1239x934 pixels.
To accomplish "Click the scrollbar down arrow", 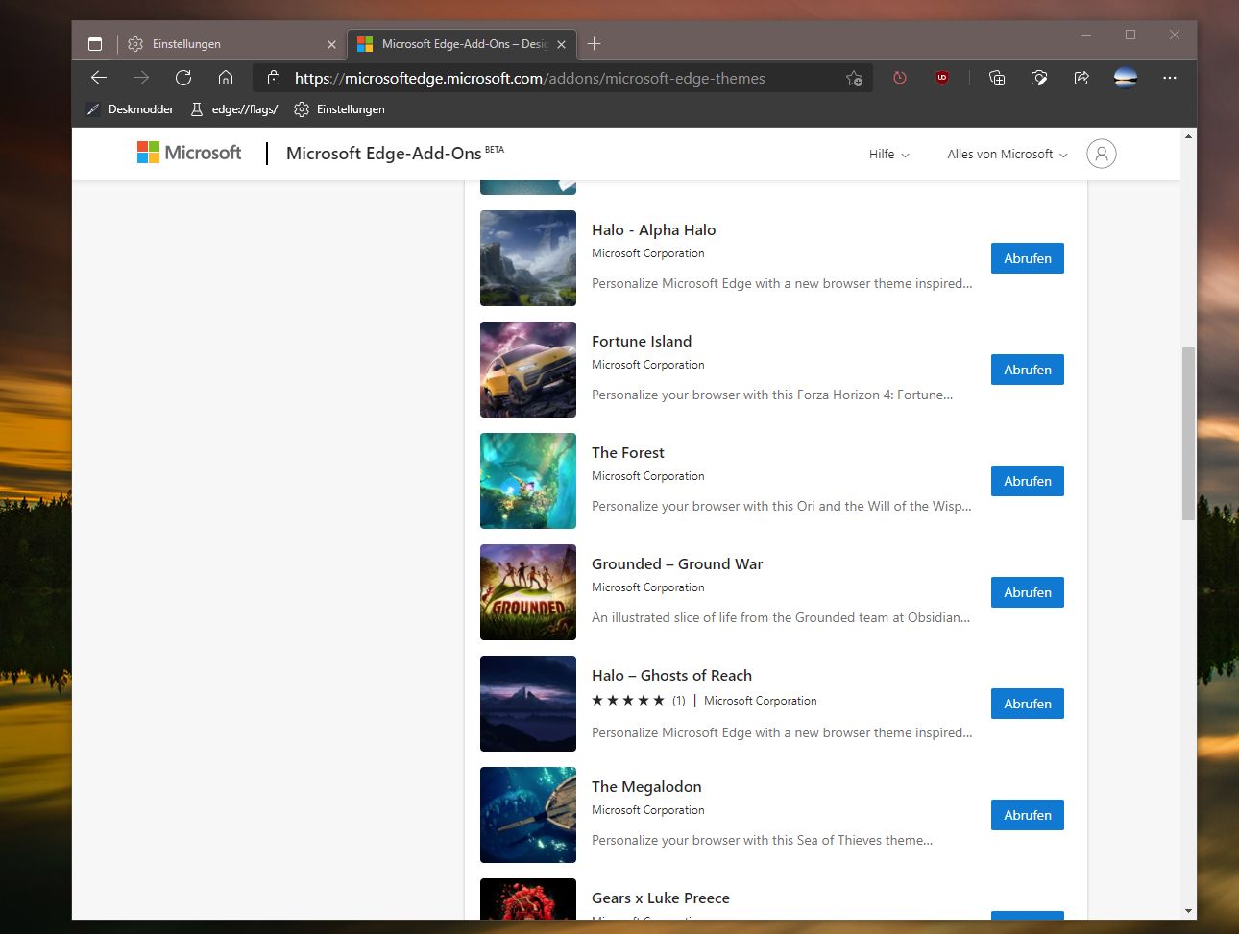I will click(x=1189, y=911).
